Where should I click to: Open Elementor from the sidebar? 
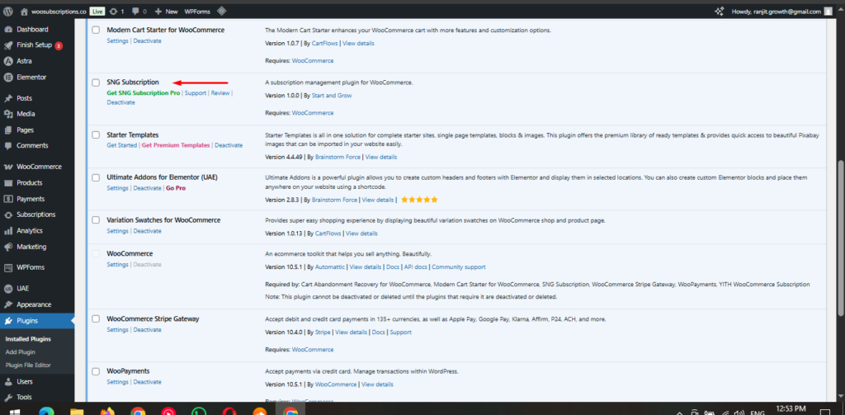click(x=31, y=77)
